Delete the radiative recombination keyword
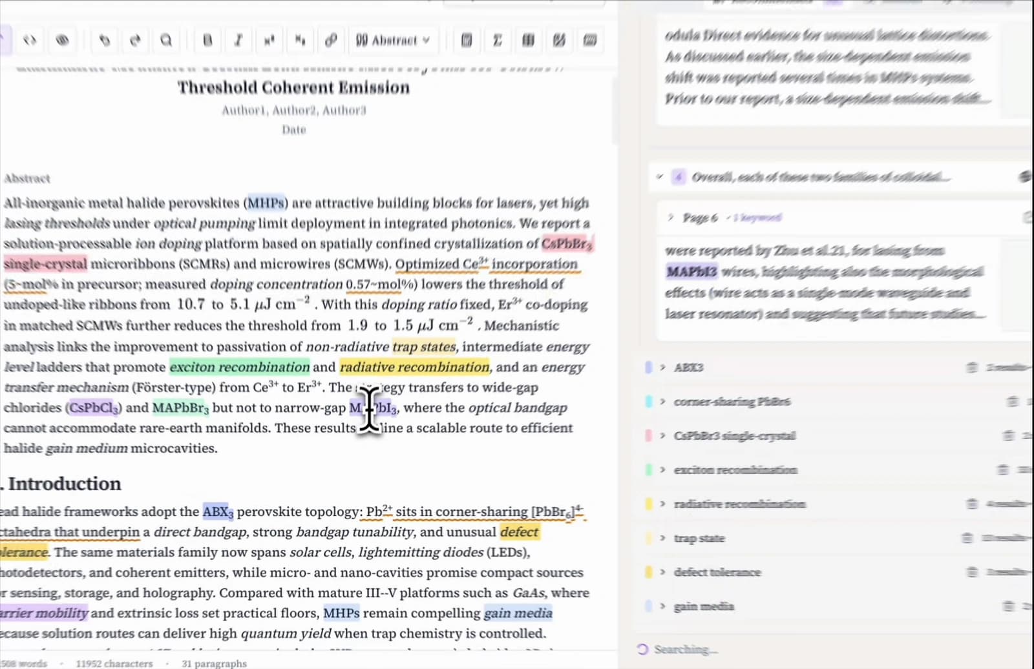 pos(971,504)
